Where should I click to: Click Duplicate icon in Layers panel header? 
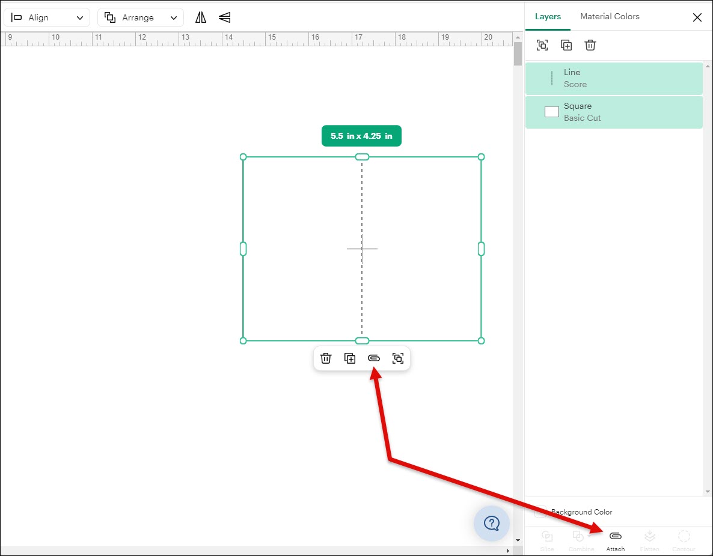[x=566, y=45]
